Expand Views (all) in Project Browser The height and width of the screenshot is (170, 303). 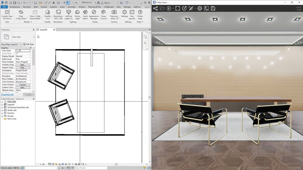[2, 102]
